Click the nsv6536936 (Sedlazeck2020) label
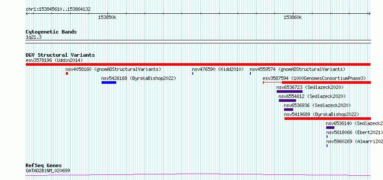Image resolution: width=383 pixels, height=180 pixels. (x=317, y=105)
